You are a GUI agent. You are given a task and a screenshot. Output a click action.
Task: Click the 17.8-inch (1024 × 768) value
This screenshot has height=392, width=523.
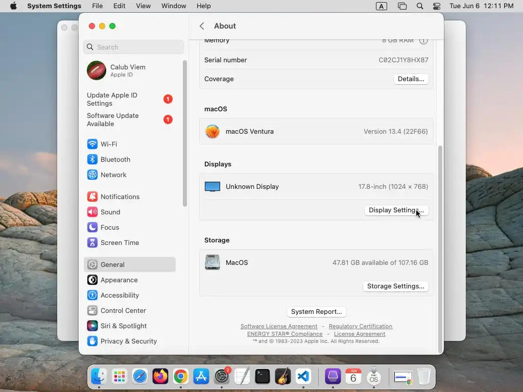pos(393,187)
